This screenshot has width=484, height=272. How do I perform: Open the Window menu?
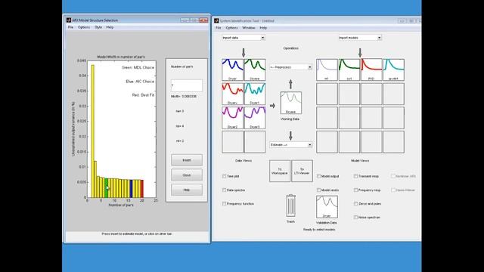tap(249, 28)
